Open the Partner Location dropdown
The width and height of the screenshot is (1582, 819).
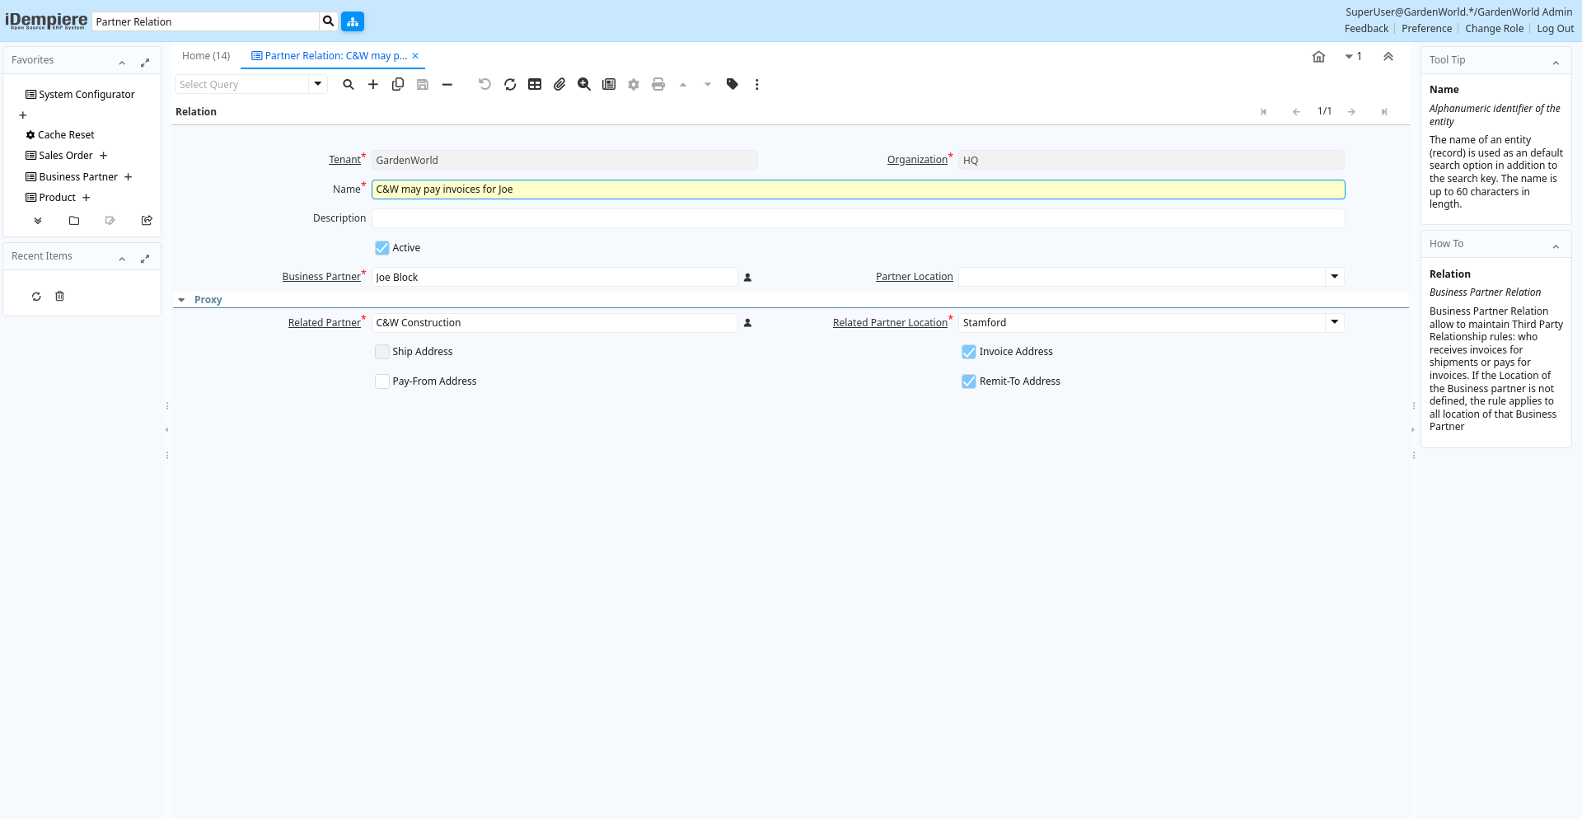click(x=1334, y=277)
